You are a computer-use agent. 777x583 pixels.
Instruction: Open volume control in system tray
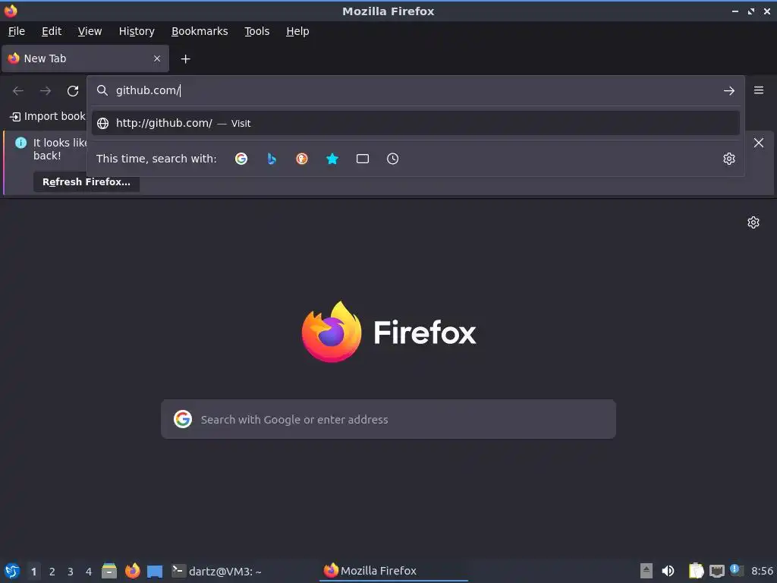[x=668, y=571]
